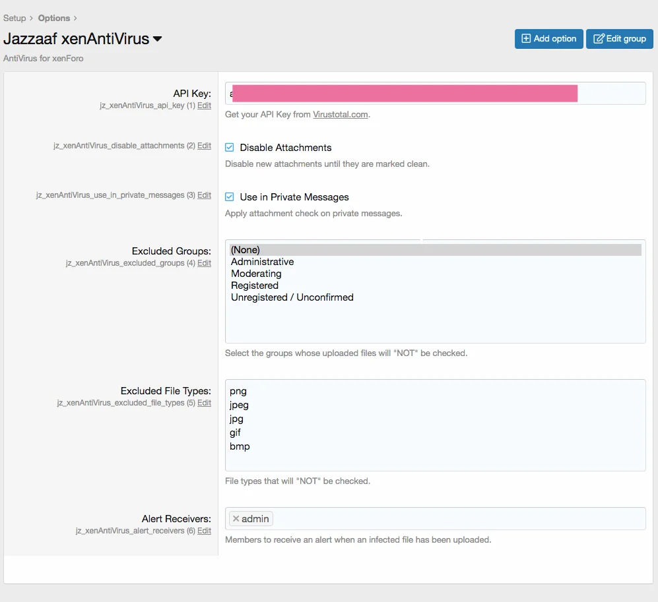Click Edit next to jz_xenAntiVirus_api_key

pyautogui.click(x=204, y=105)
